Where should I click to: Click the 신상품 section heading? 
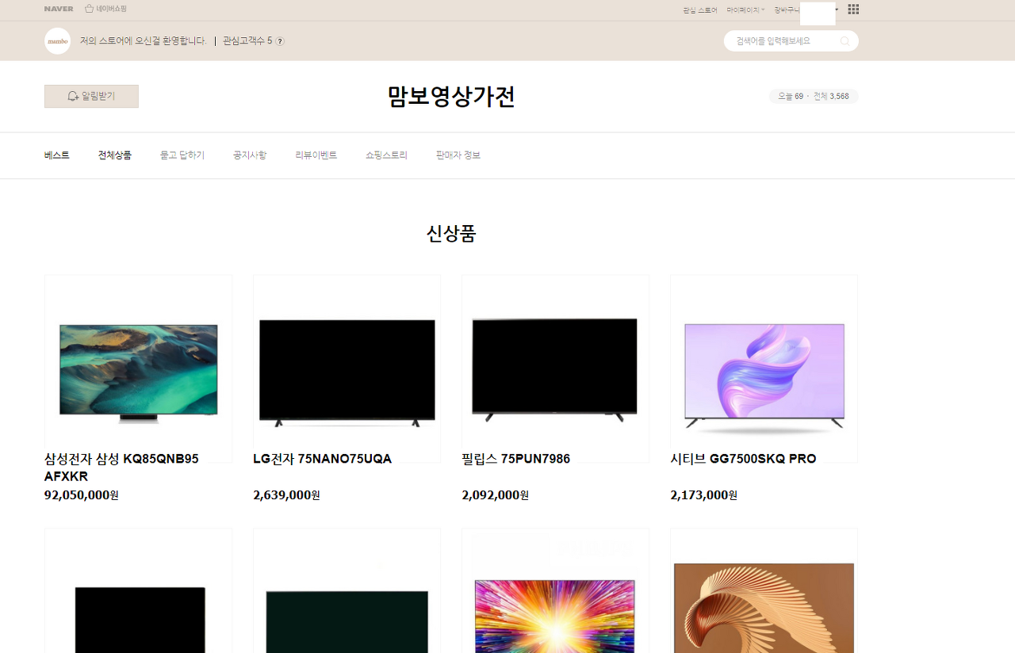pyautogui.click(x=451, y=234)
